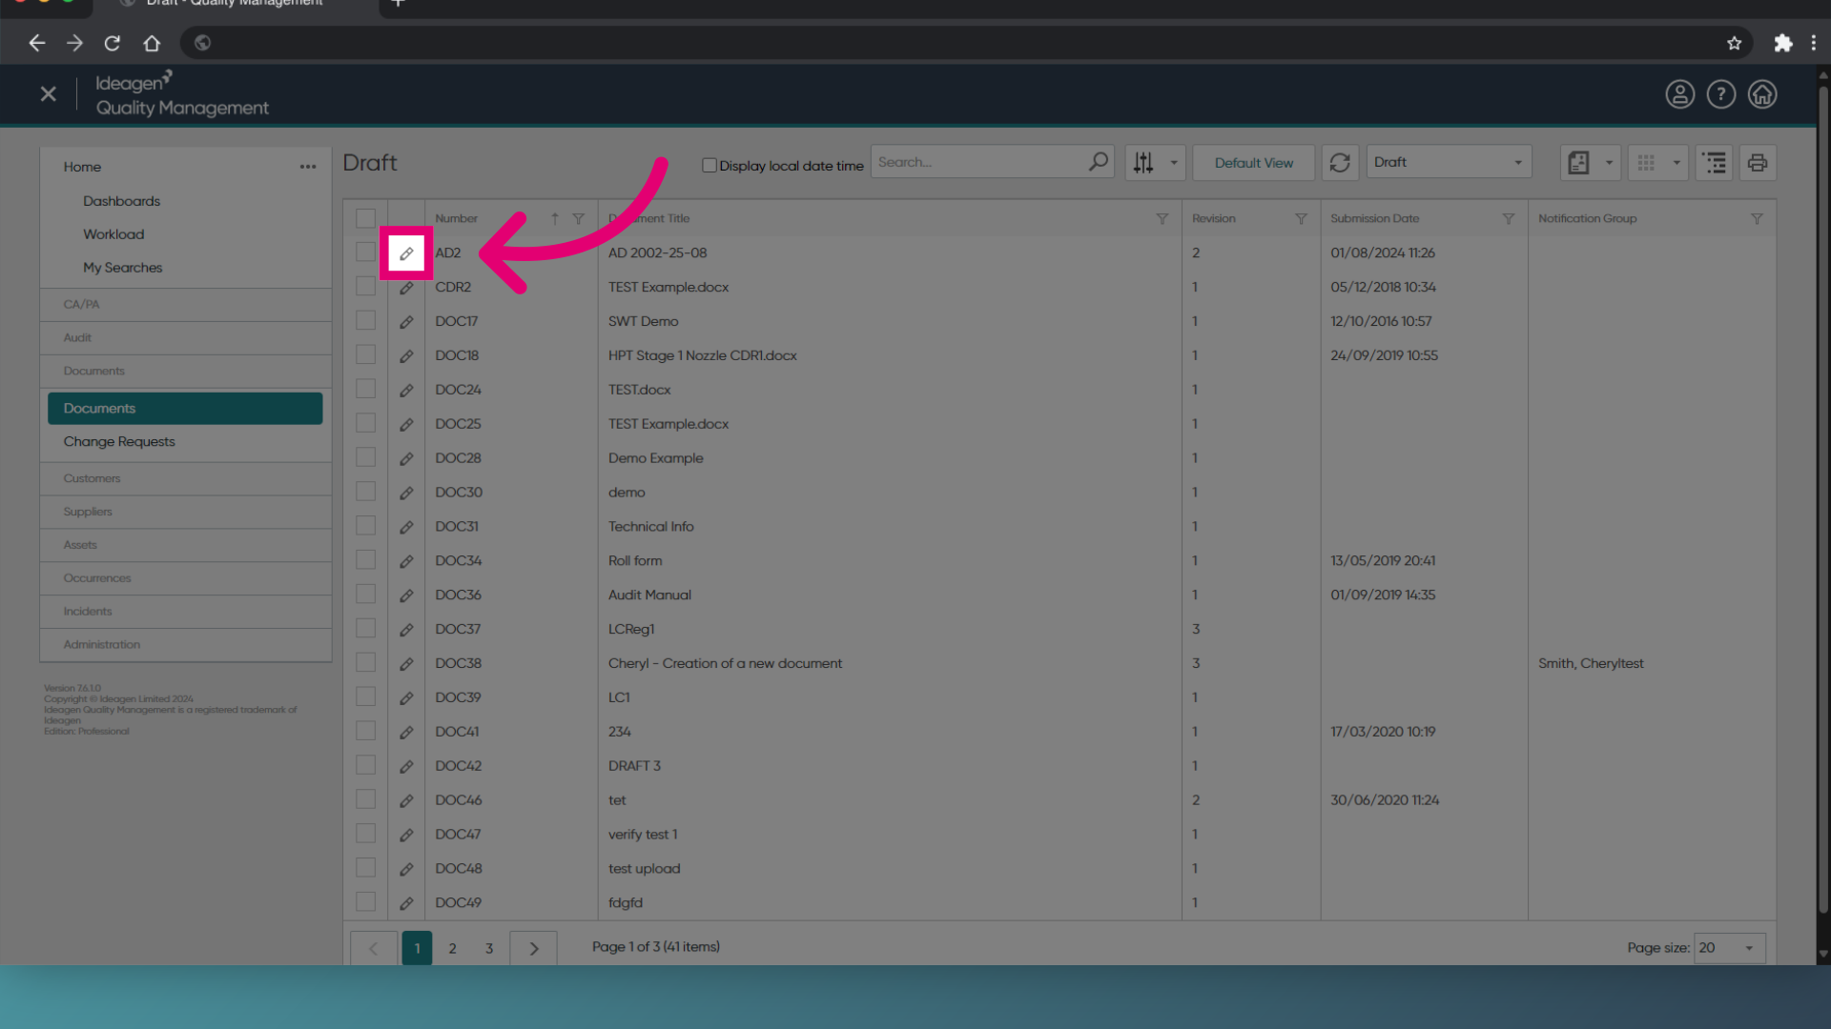Image resolution: width=1831 pixels, height=1029 pixels.
Task: Tick the select-all header checkbox
Action: pyautogui.click(x=365, y=218)
